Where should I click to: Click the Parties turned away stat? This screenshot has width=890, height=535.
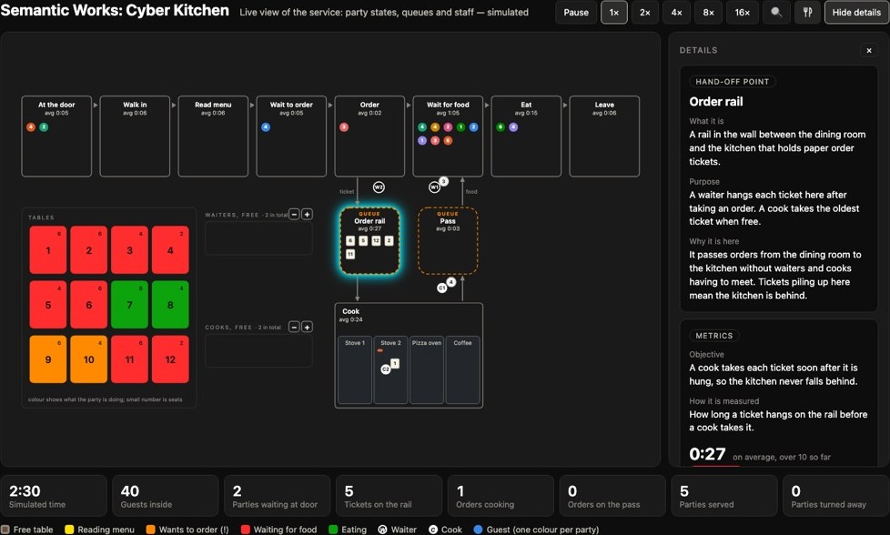836,496
